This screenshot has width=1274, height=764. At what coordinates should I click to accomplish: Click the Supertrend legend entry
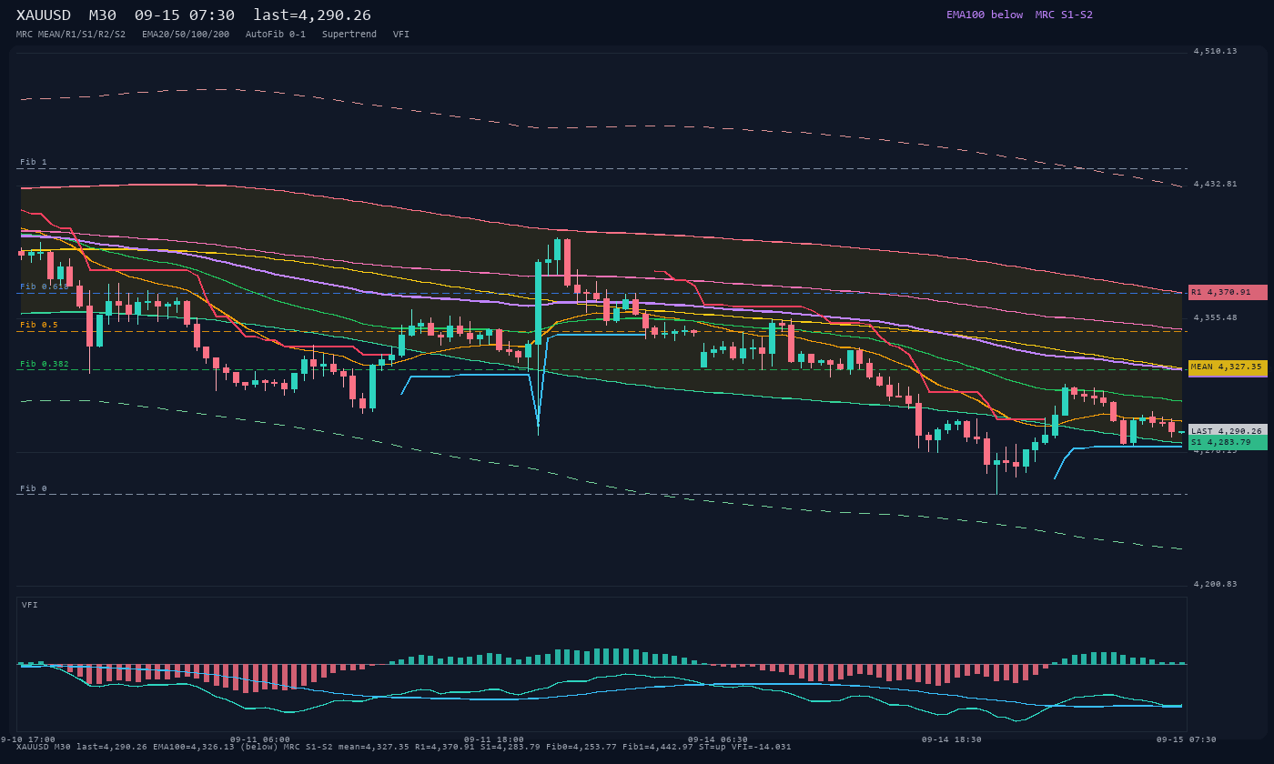[x=349, y=35]
